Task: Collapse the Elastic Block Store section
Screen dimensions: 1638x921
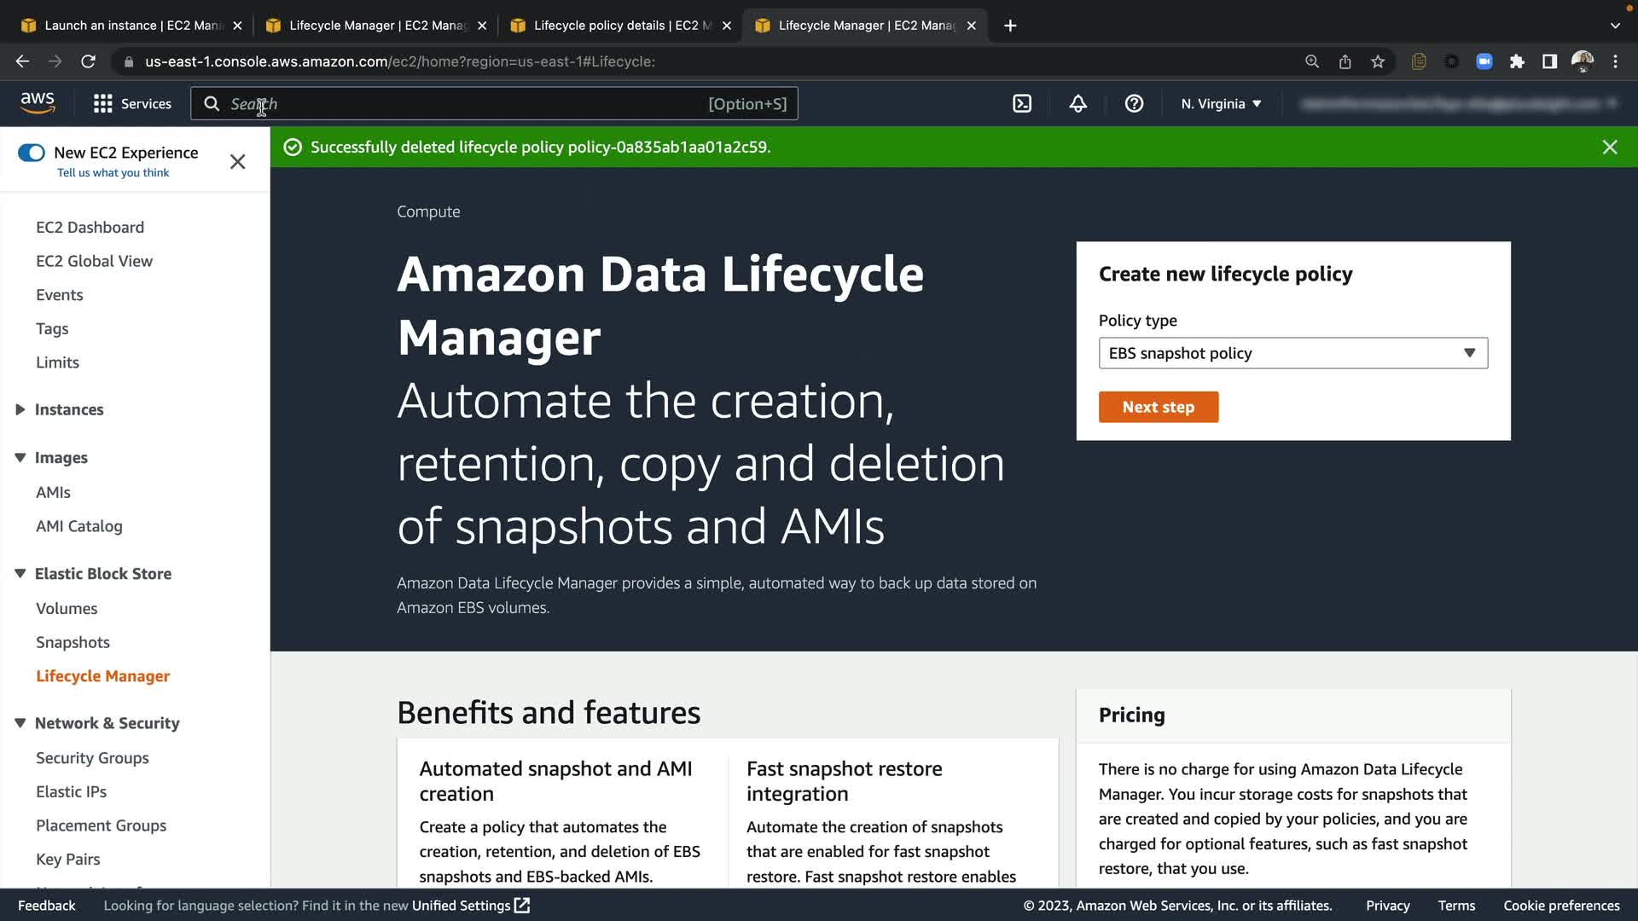Action: tap(20, 574)
